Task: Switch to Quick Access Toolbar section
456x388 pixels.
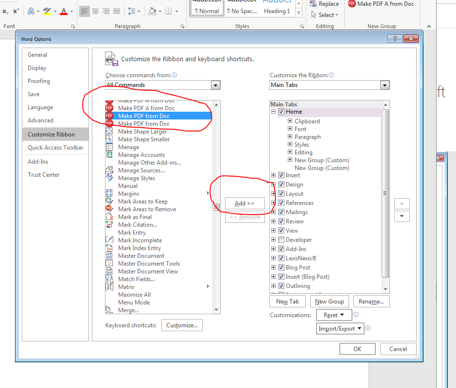Action: (x=55, y=148)
